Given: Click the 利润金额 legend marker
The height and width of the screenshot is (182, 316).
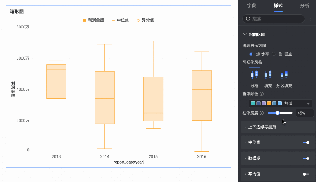Looking at the screenshot, I should [85, 20].
